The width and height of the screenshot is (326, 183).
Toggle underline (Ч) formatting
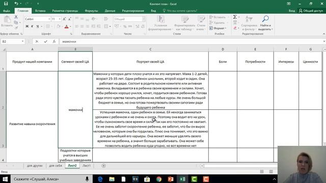(38, 26)
